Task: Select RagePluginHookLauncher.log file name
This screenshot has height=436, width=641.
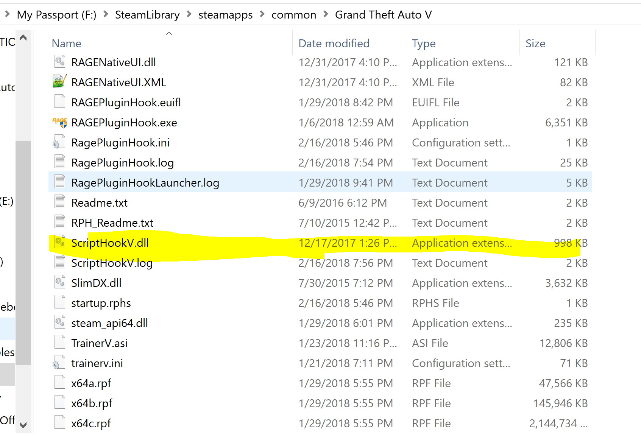Action: click(x=145, y=182)
